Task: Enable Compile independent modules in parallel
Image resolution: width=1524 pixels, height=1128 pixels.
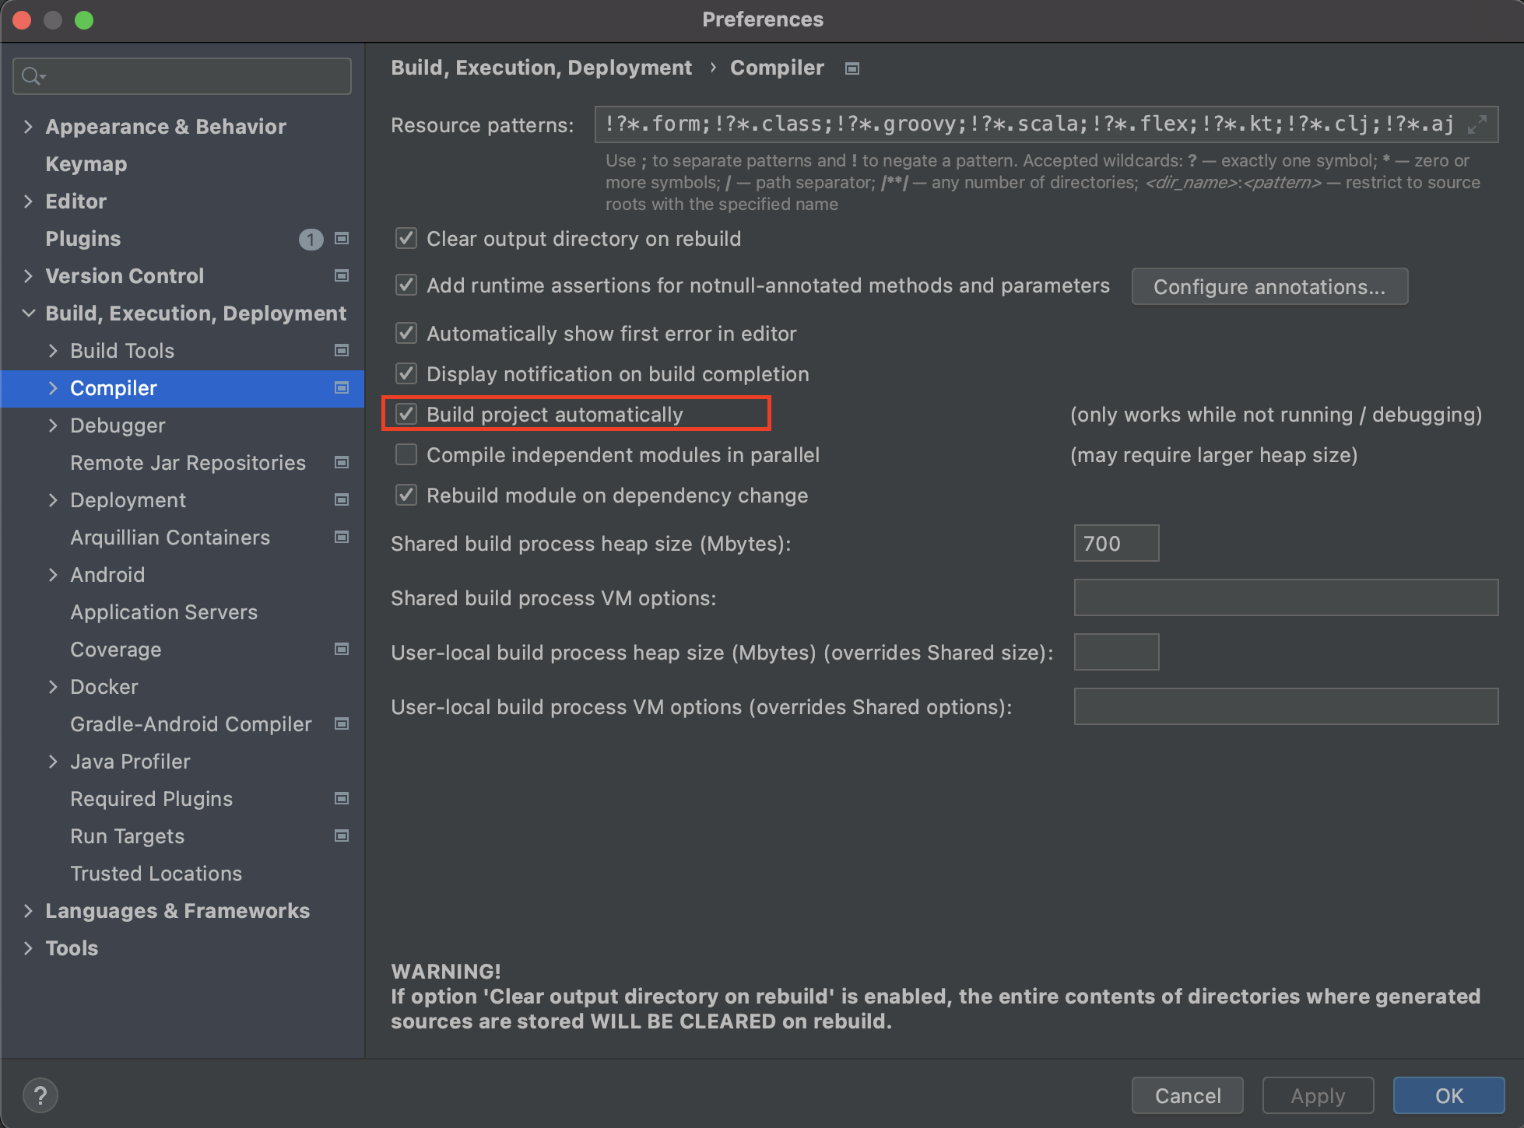Action: pos(406,454)
